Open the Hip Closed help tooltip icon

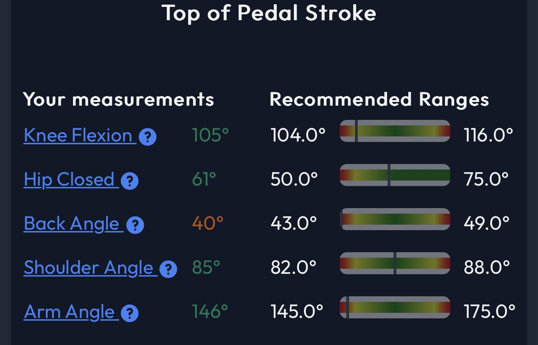click(x=129, y=181)
